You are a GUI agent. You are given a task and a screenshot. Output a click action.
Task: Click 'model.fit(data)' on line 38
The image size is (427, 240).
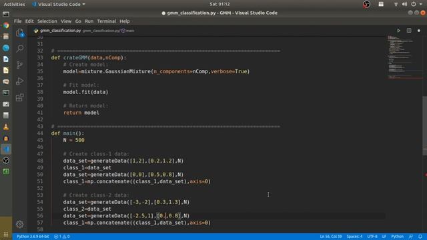tap(86, 92)
